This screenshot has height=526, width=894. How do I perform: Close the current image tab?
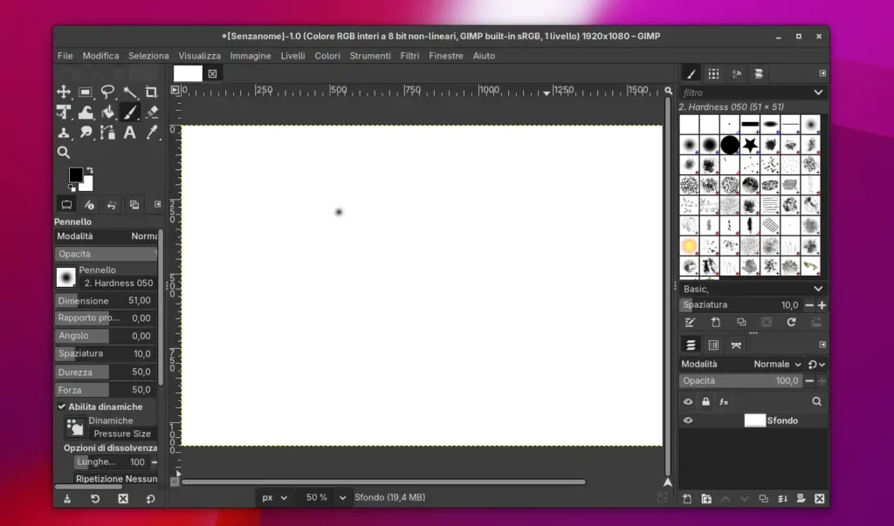pos(212,74)
